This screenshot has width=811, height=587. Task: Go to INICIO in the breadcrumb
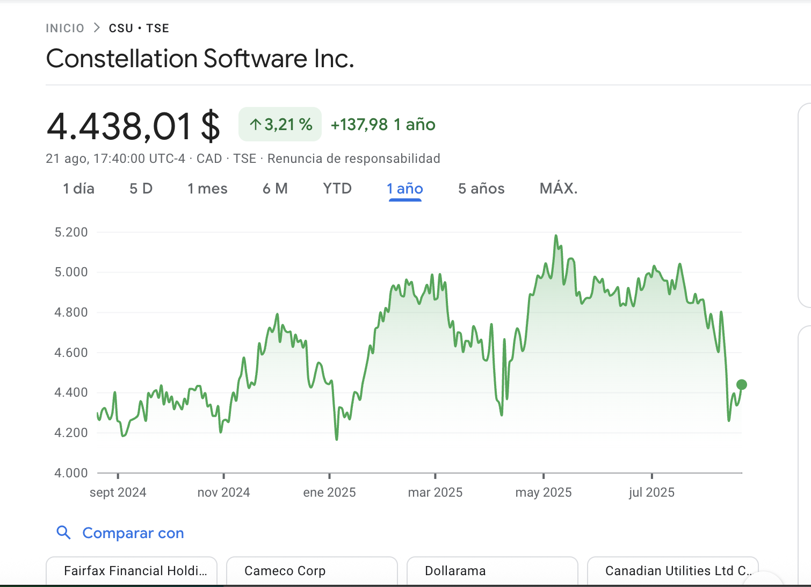tap(65, 28)
